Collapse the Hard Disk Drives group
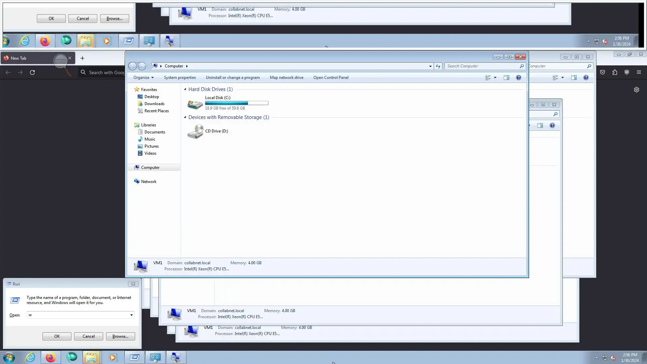This screenshot has width=647, height=364. 185,89
